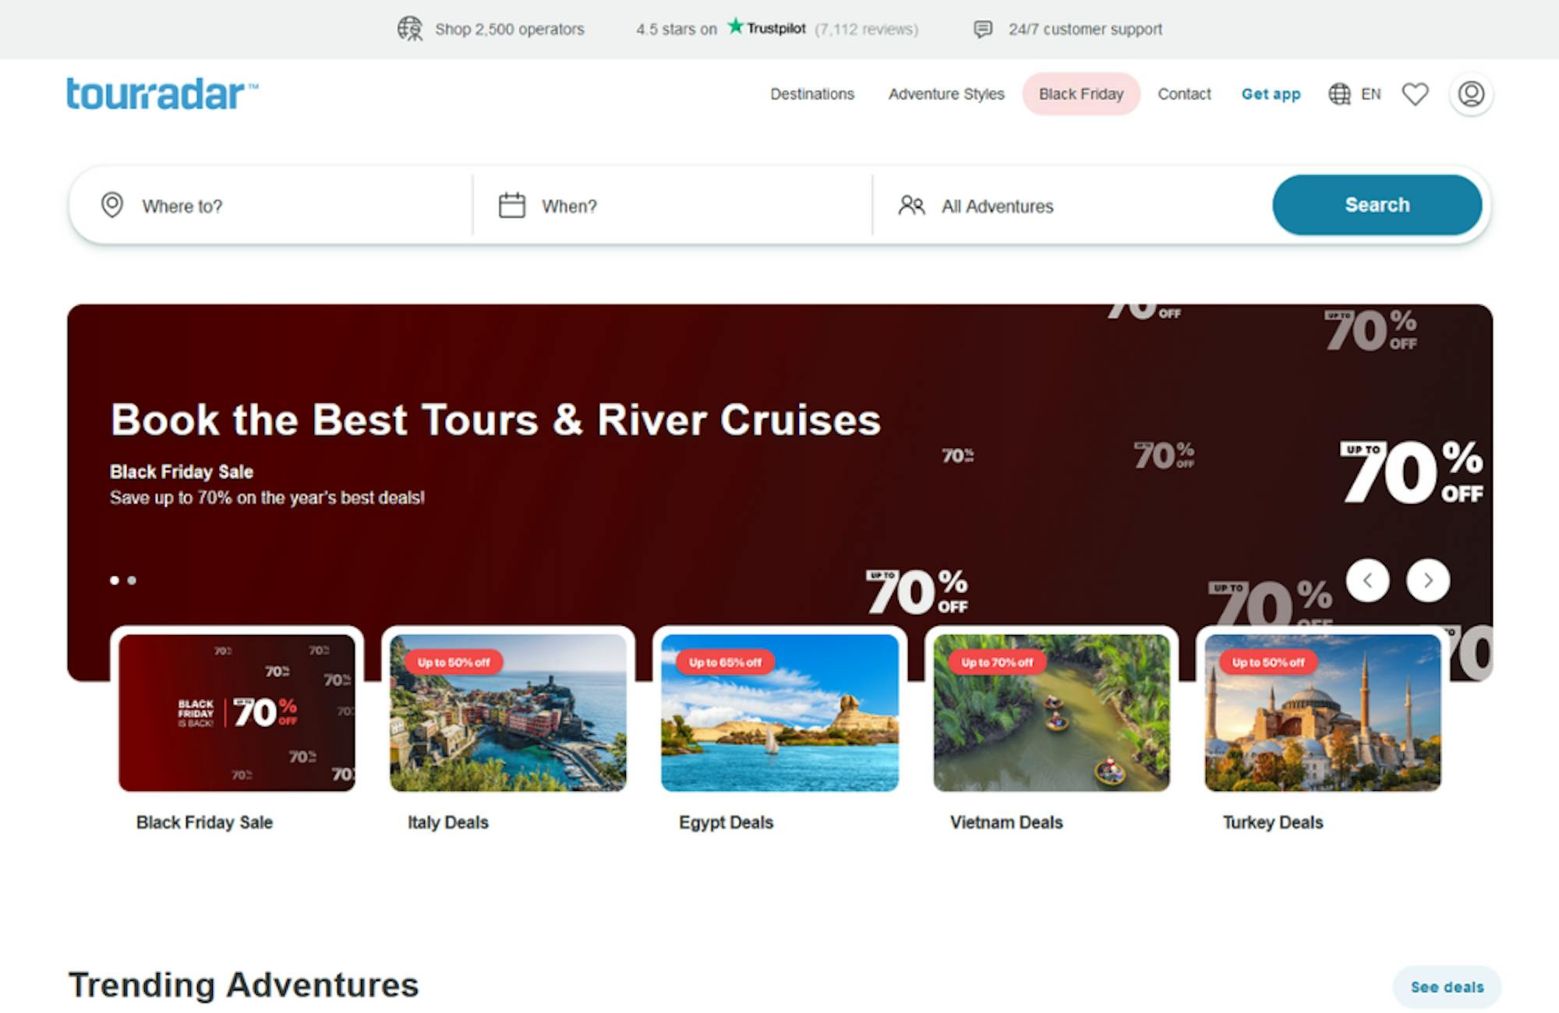Go to previous banner slide arrow

pos(1367,581)
